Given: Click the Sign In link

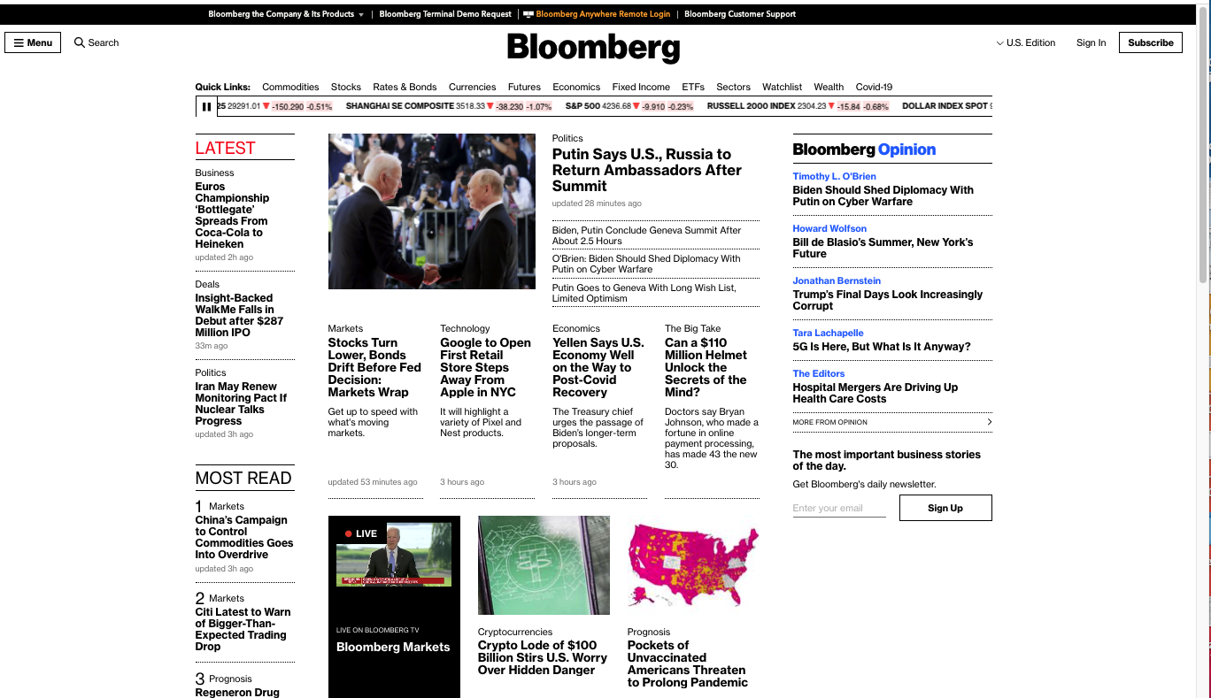Looking at the screenshot, I should point(1091,42).
